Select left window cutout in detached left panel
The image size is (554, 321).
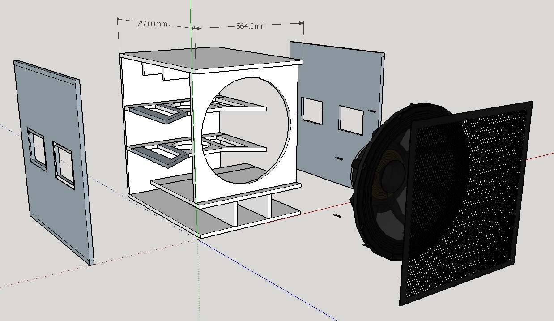tap(37, 150)
